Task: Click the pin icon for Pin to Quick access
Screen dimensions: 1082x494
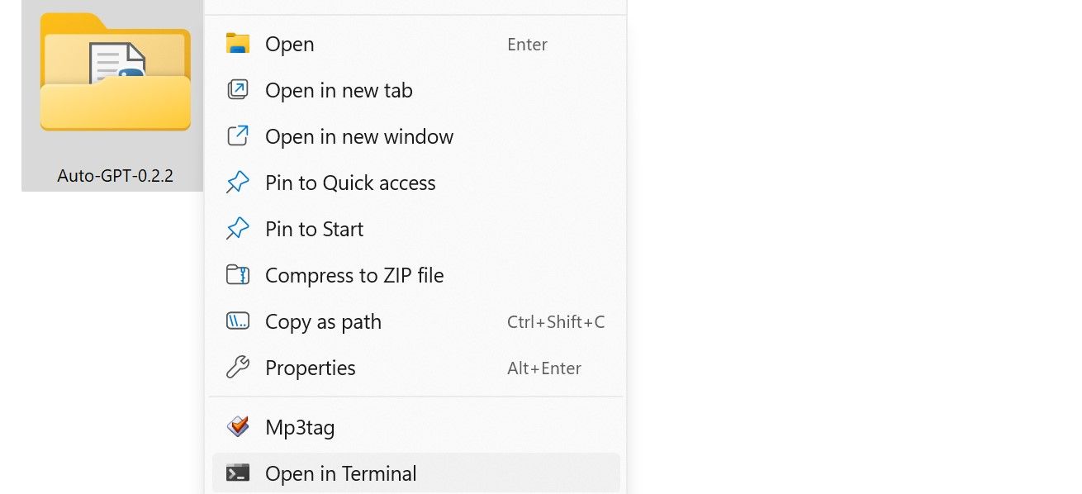Action: [x=238, y=183]
